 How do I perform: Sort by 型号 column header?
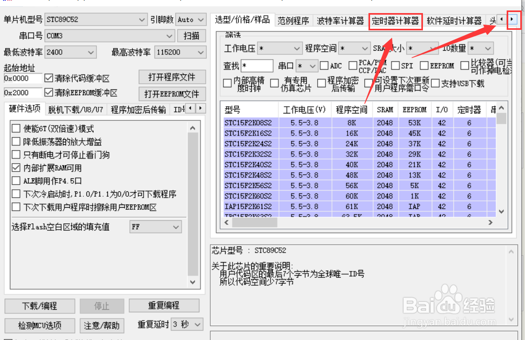(250, 110)
